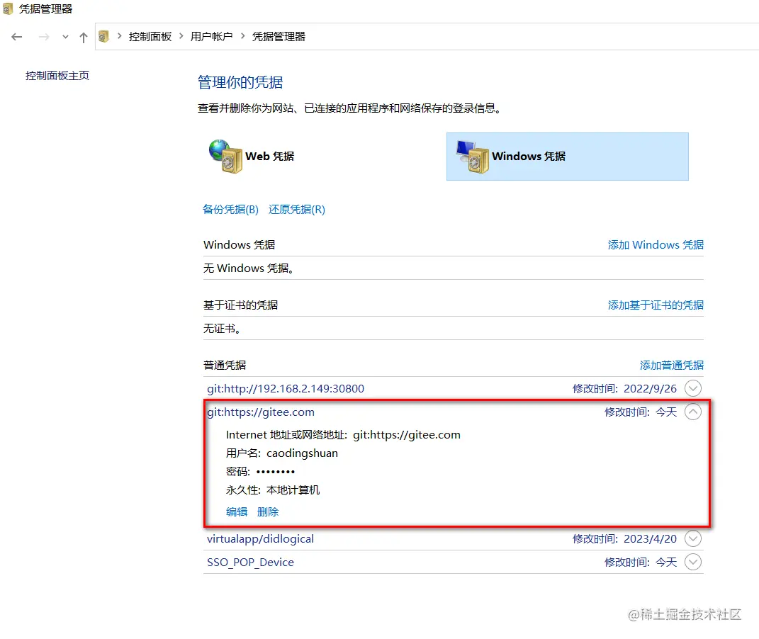Click the masked password dots

(276, 472)
